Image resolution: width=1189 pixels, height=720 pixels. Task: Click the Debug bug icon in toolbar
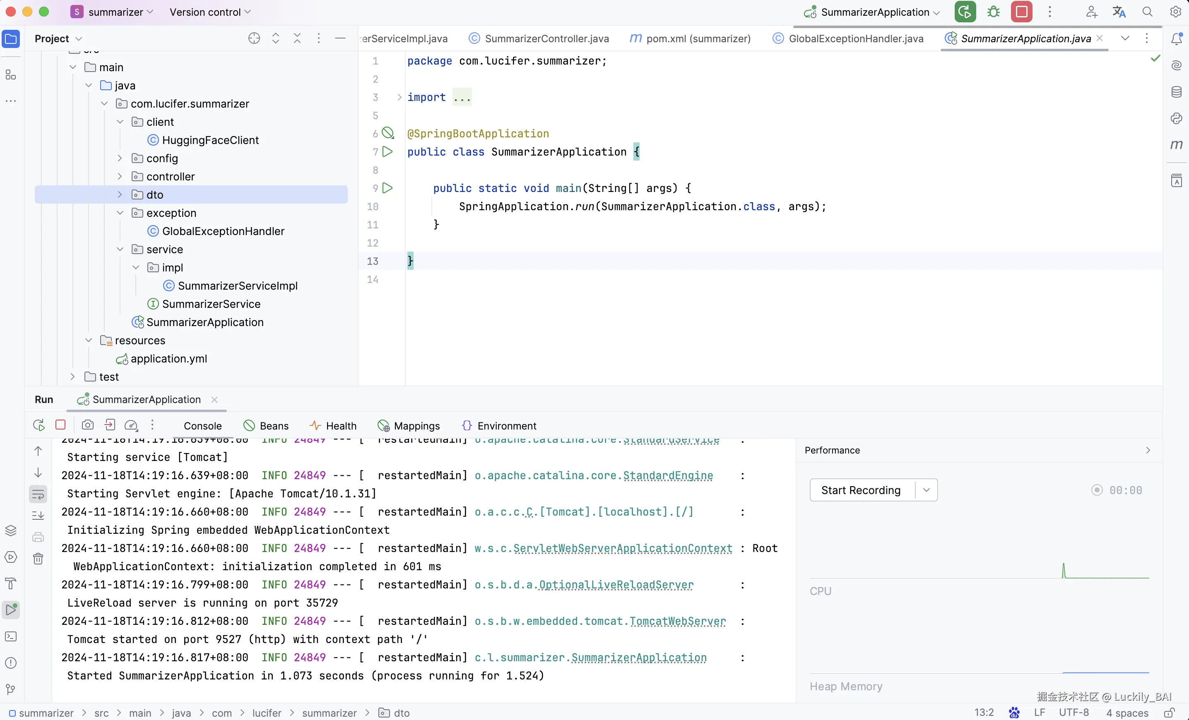click(x=993, y=12)
